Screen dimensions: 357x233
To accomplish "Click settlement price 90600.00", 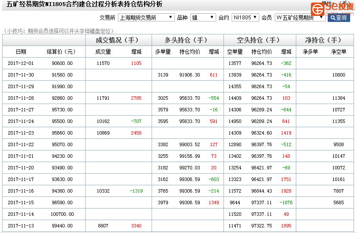I will coord(62,63).
